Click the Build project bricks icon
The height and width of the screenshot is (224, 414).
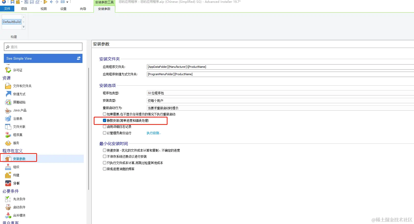[x=18, y=2]
